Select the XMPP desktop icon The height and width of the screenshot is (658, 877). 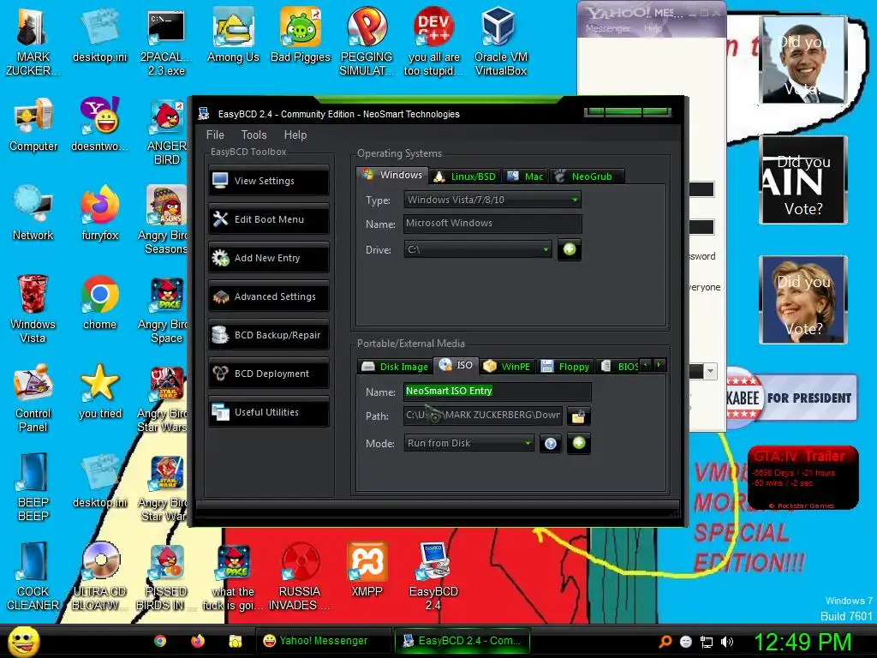click(x=367, y=570)
